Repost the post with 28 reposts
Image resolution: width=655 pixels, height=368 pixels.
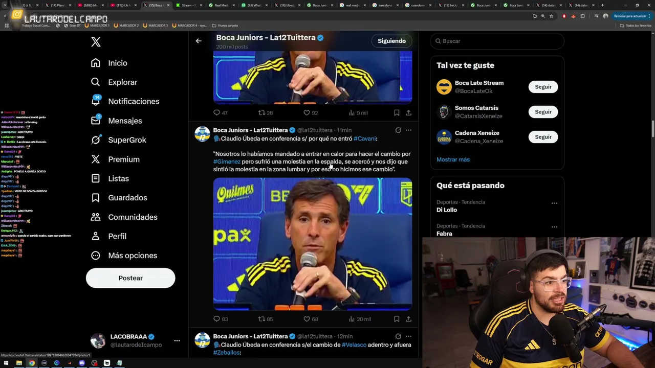[x=265, y=112]
